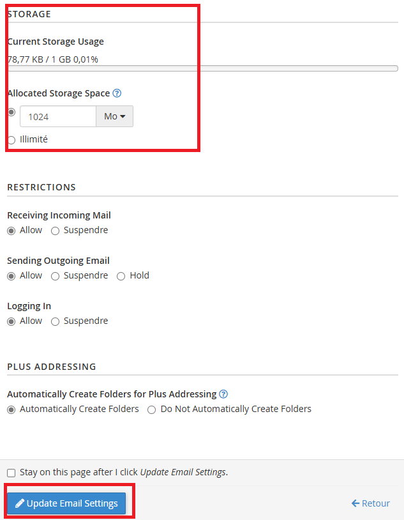Allow Sending Outgoing Email
404x520 pixels.
click(11, 276)
